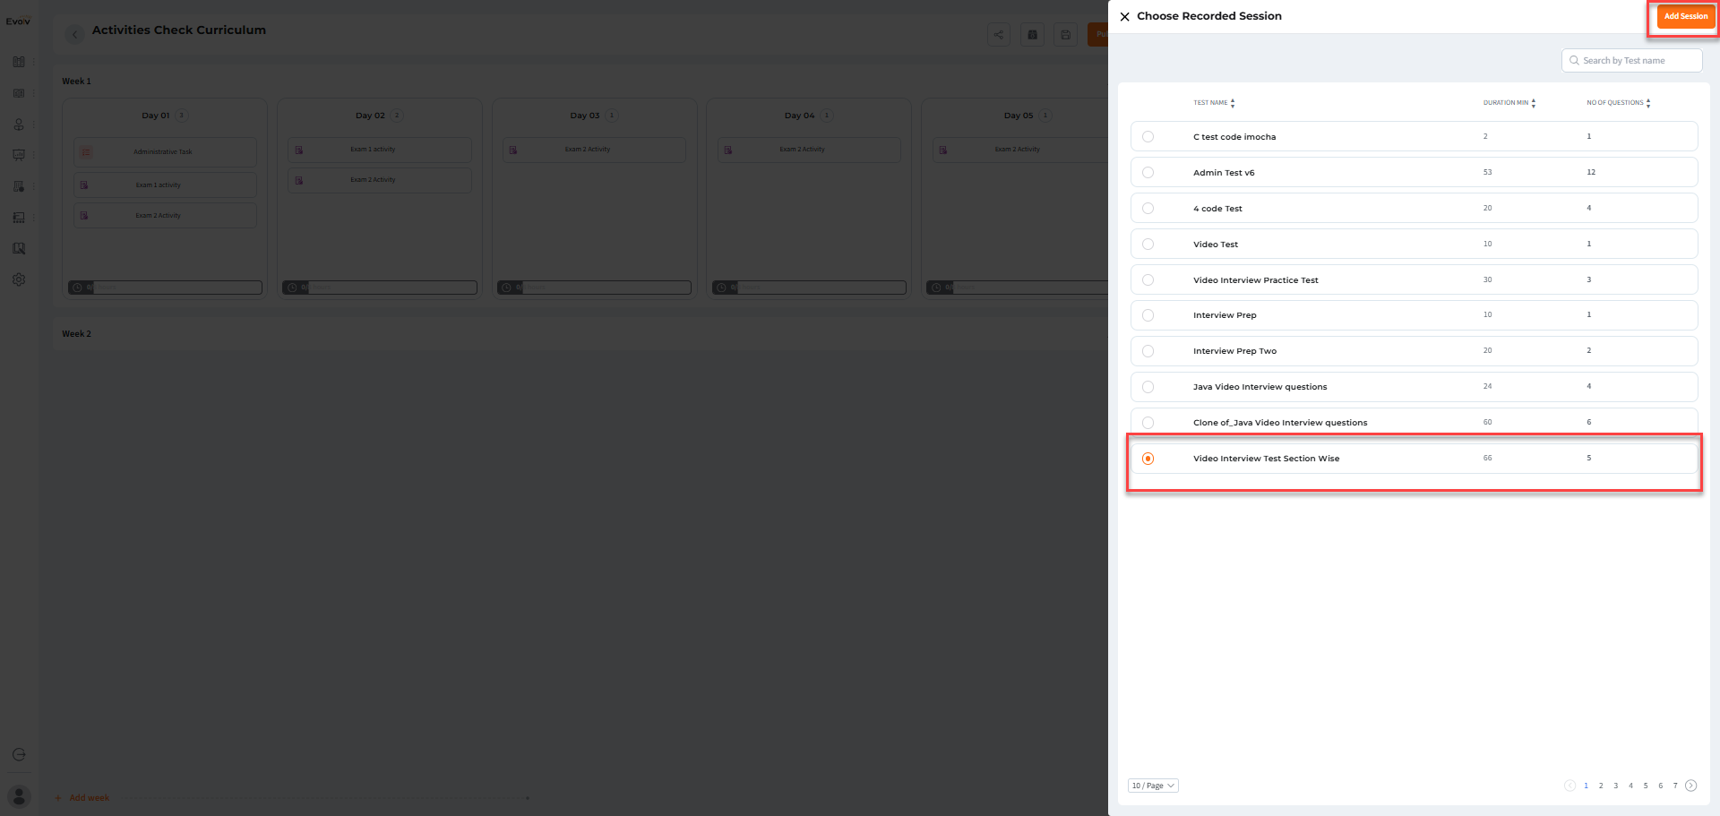The image size is (1720, 816).
Task: Click the Java Video Interview questions name
Action: [1260, 387]
